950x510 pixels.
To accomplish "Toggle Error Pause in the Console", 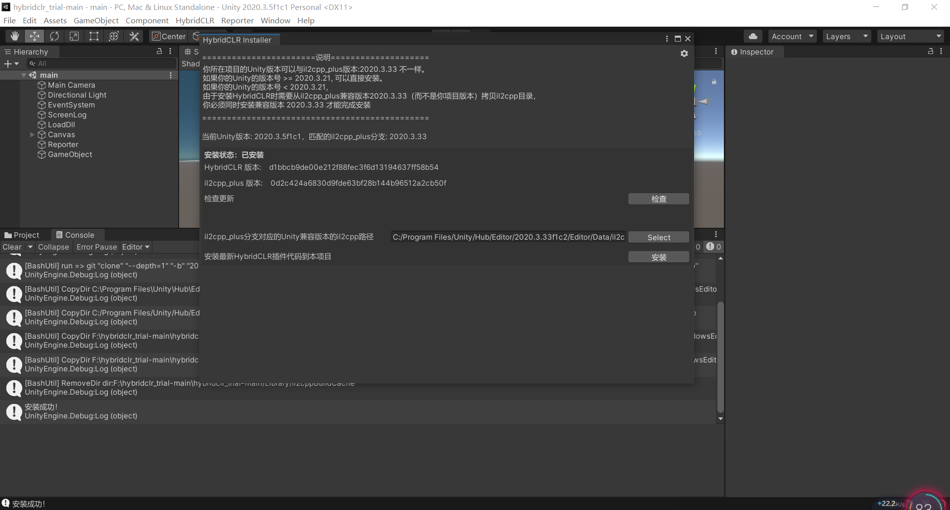I will (x=96, y=247).
